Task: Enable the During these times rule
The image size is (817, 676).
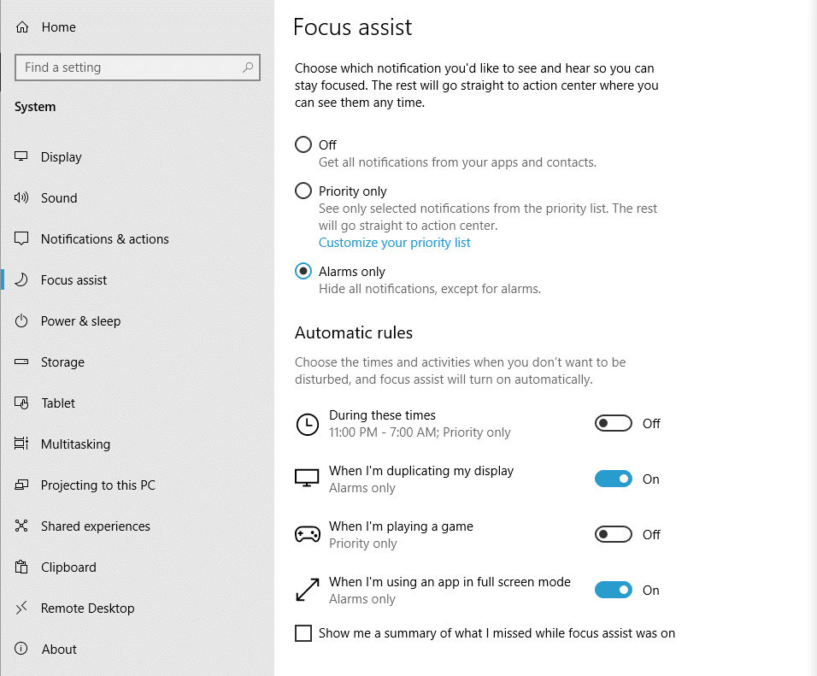Action: [x=613, y=423]
